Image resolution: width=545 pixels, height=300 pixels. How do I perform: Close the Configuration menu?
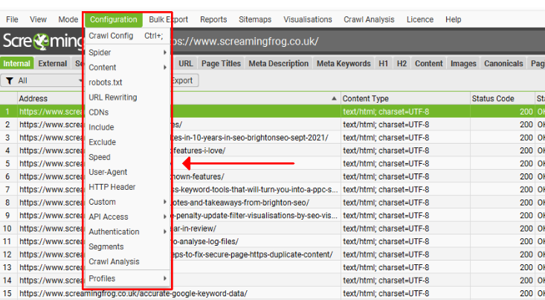(x=113, y=19)
